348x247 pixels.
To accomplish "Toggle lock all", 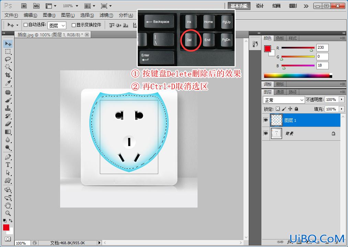I will click(296, 109).
